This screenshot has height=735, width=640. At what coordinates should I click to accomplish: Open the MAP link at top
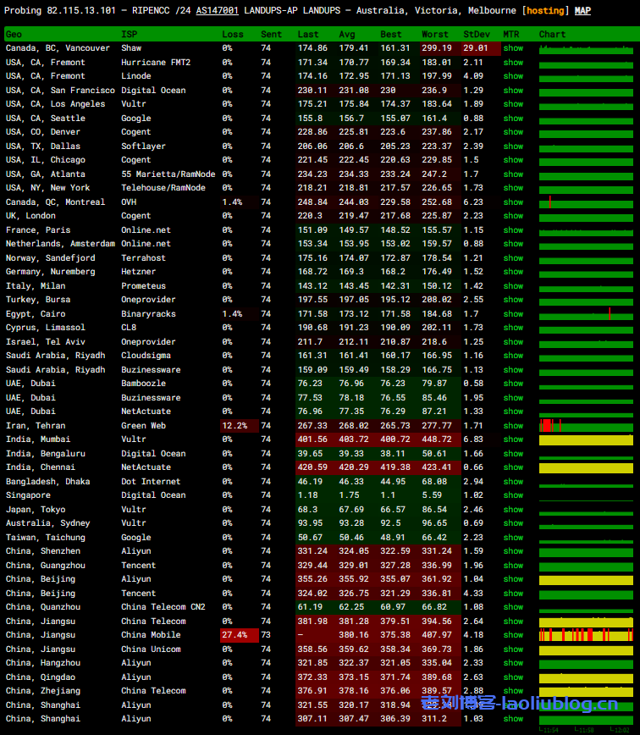point(582,11)
